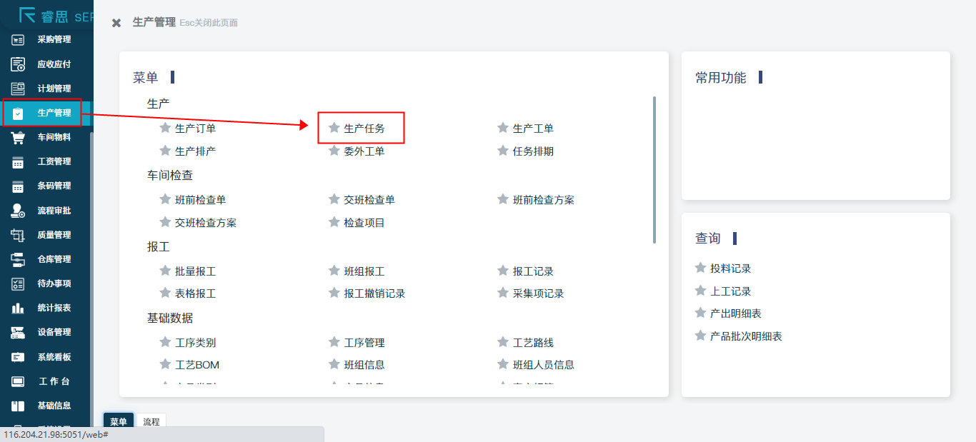Click the menu panel vertical scrollbar
The width and height of the screenshot is (976, 442).
click(654, 170)
